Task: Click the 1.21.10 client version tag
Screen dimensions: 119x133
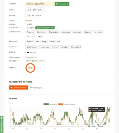Action: (38, 16)
